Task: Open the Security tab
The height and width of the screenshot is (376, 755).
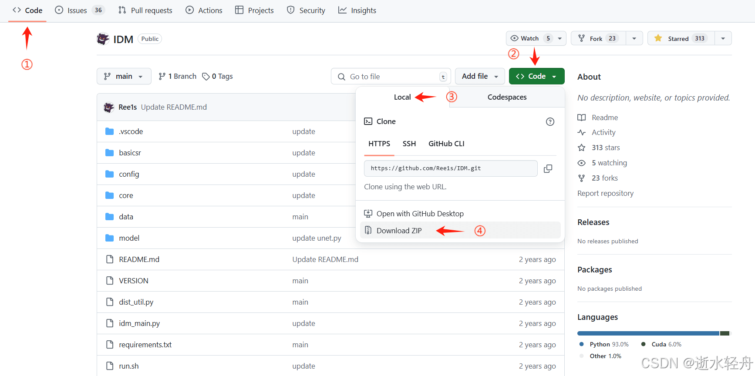Action: pyautogui.click(x=306, y=10)
